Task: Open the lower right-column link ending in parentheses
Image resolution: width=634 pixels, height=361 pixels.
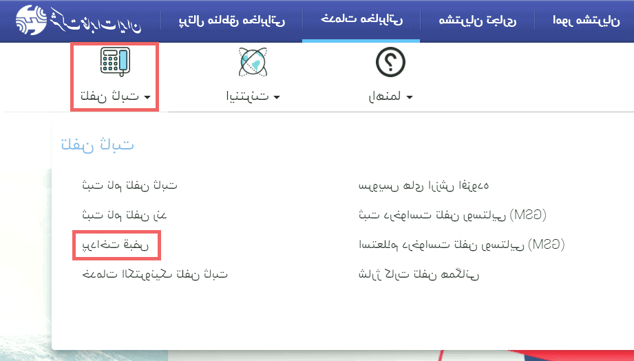Action: (x=461, y=245)
